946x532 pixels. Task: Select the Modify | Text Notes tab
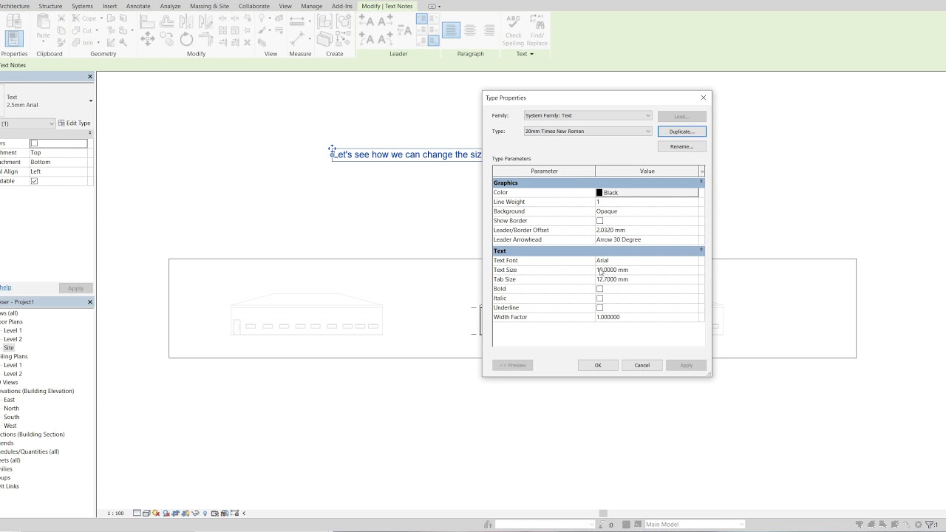(x=387, y=6)
